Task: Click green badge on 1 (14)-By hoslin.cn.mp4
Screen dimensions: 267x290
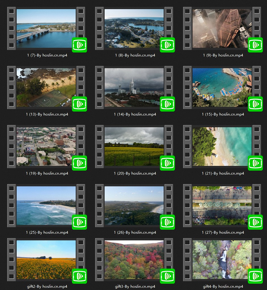Action: point(167,104)
